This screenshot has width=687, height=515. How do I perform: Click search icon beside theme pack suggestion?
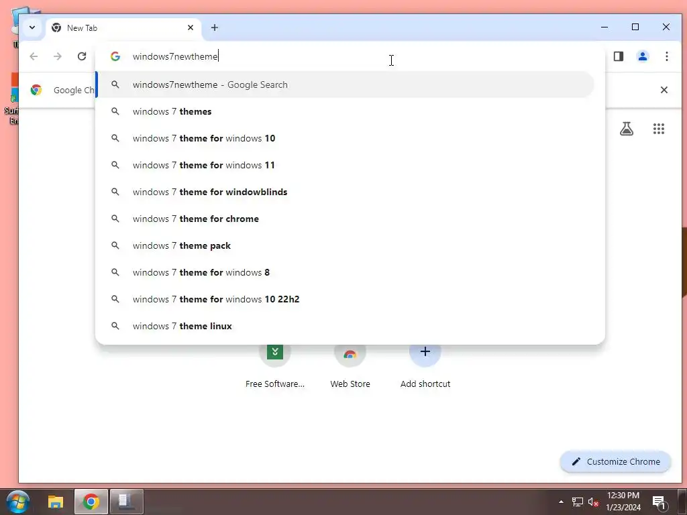pyautogui.click(x=115, y=245)
